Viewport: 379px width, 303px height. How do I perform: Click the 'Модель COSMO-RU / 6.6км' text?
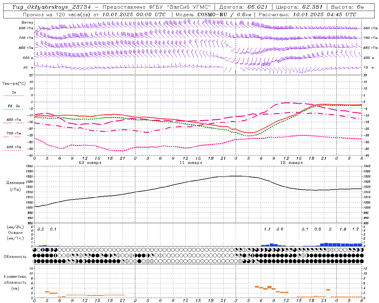click(x=213, y=14)
